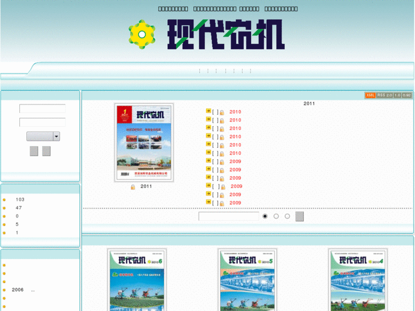
Task: Click the "2011" caption under the cover
Action: [x=146, y=187]
